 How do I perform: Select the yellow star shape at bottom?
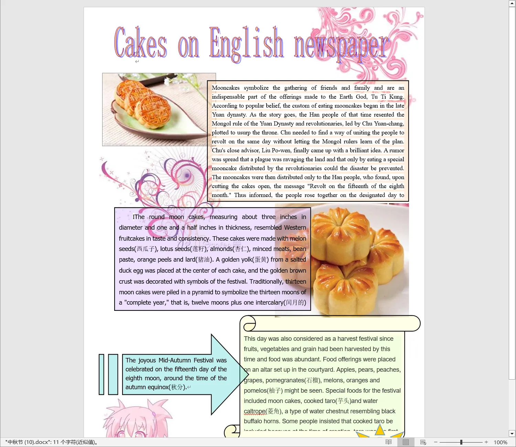pos(380,431)
